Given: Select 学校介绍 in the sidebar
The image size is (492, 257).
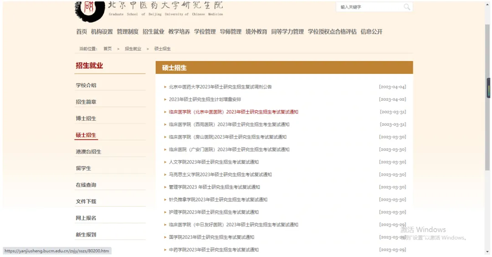Looking at the screenshot, I should [86, 85].
